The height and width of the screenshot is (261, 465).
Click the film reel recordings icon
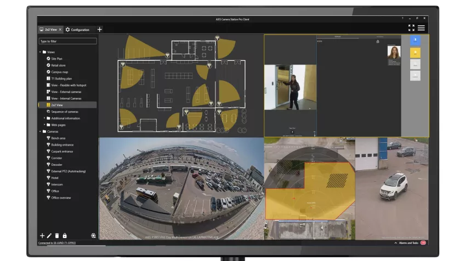pyautogui.click(x=93, y=236)
